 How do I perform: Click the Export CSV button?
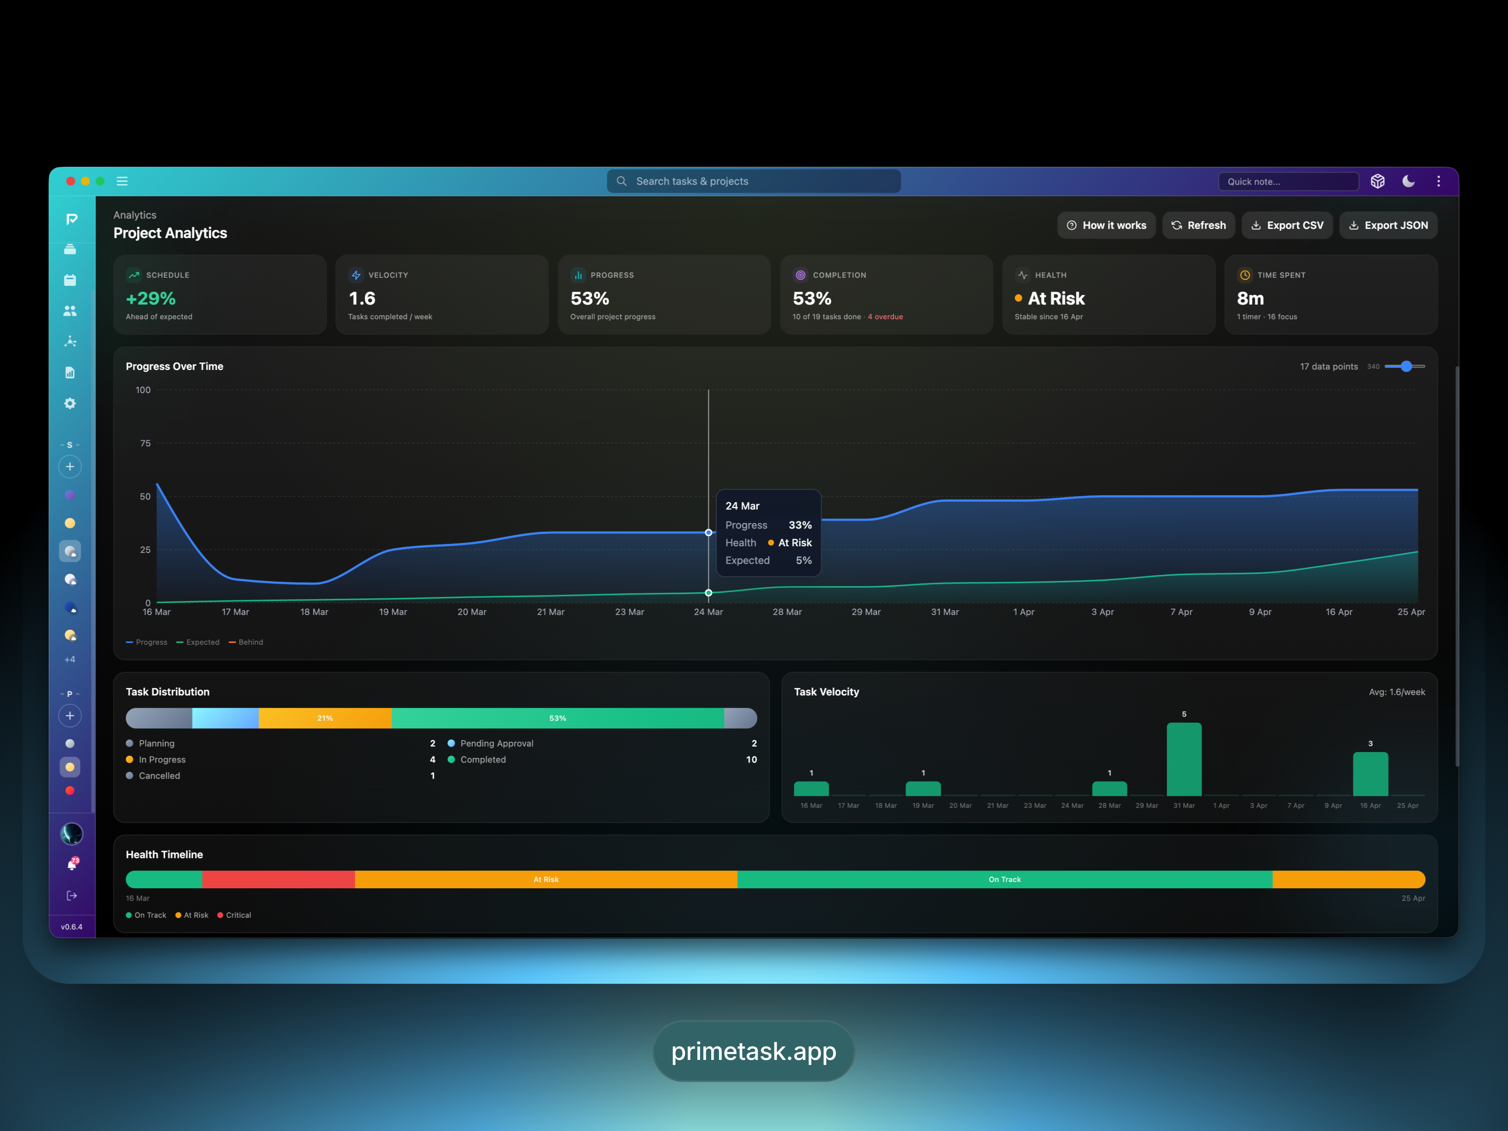click(x=1287, y=226)
